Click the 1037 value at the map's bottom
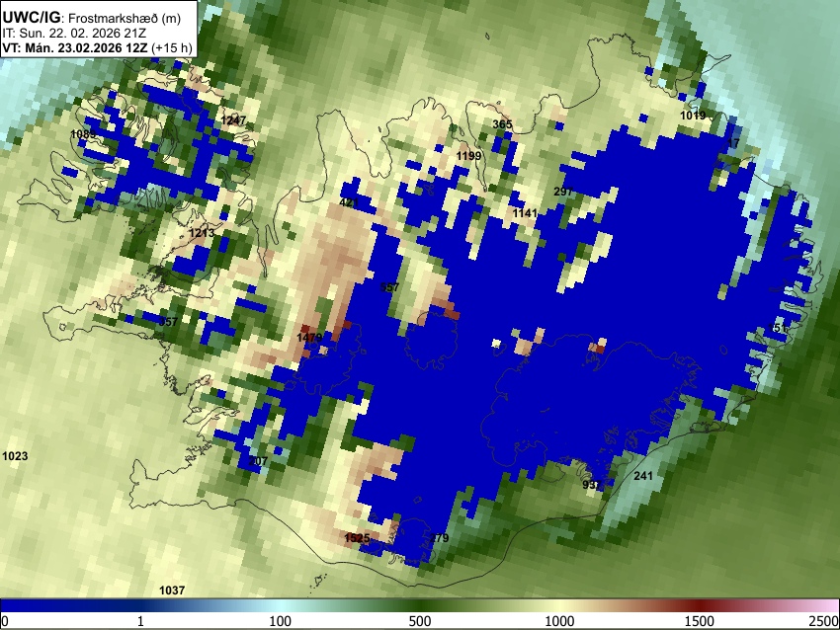This screenshot has width=840, height=630. coord(172,590)
